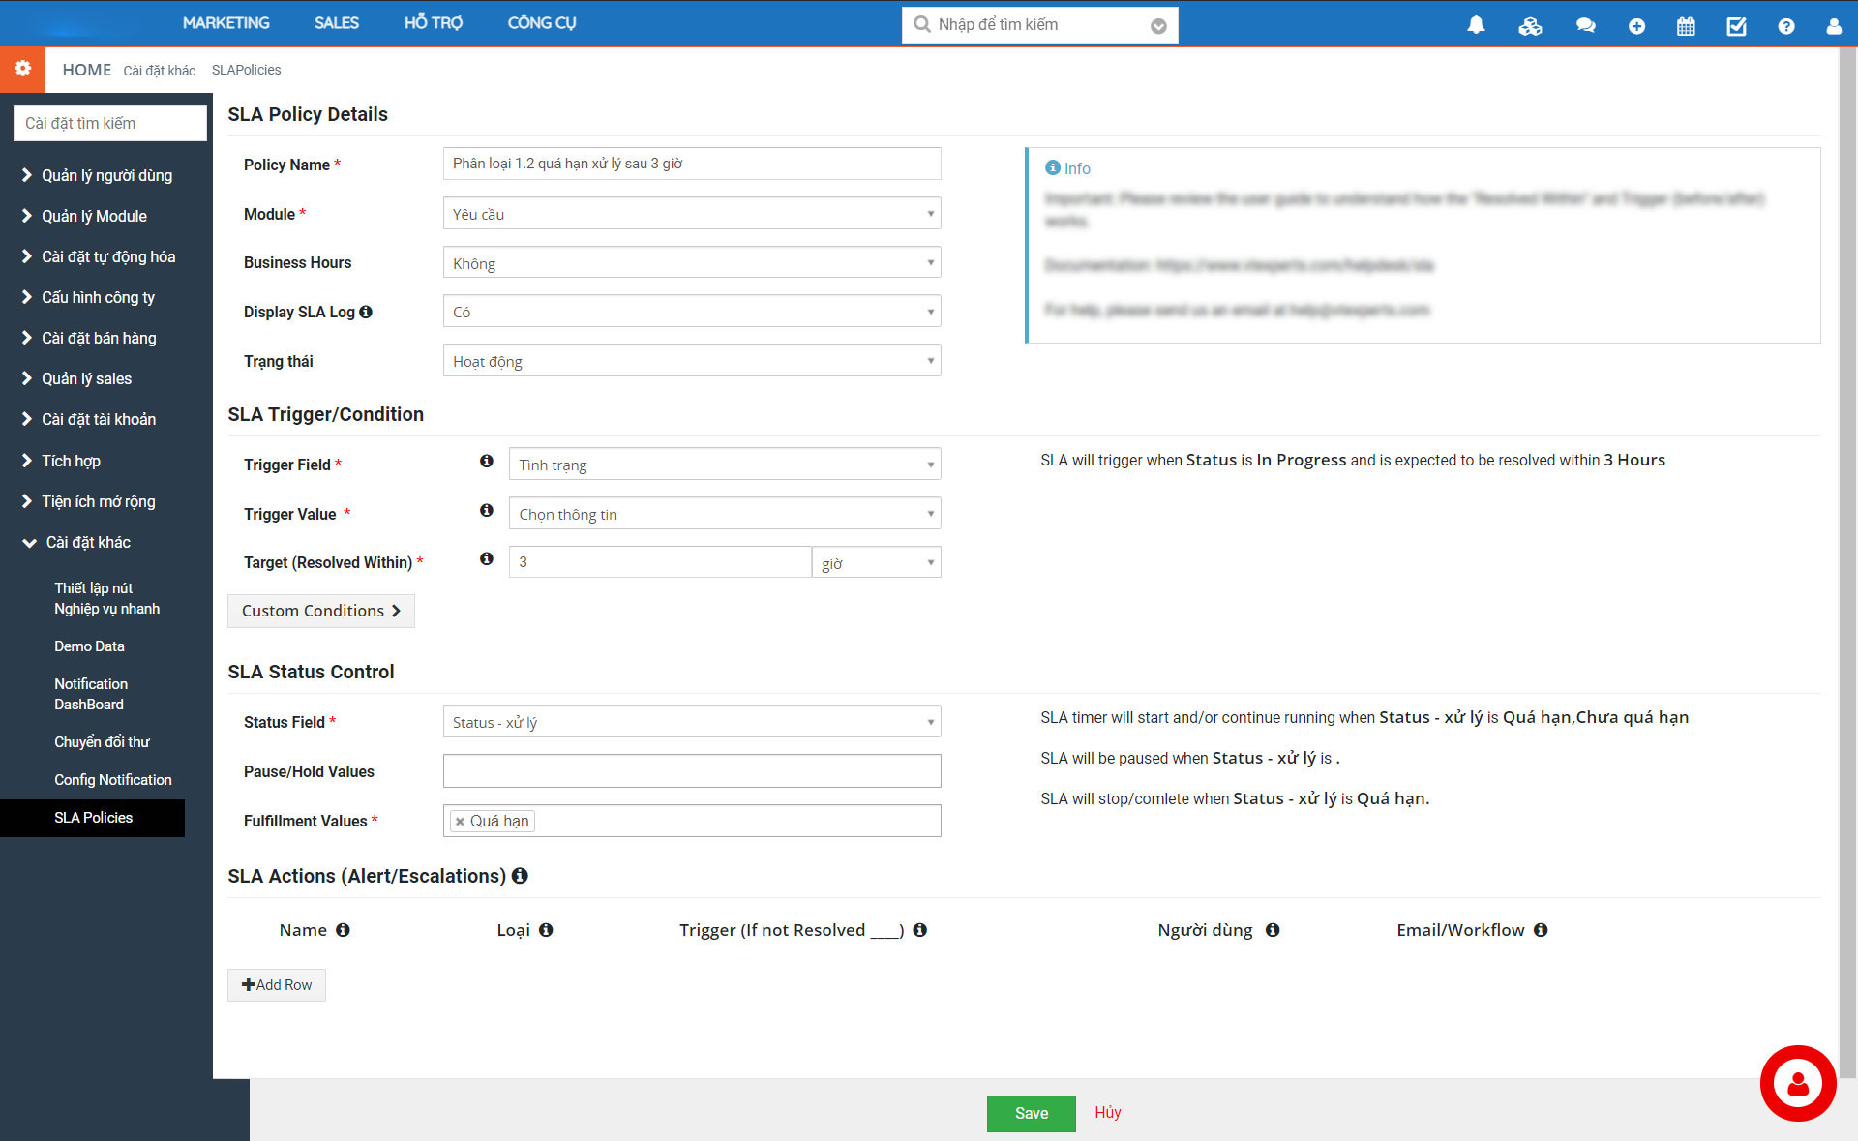Screen dimensions: 1858x1141
Task: Click info icon next to Trigger Field
Action: click(487, 462)
